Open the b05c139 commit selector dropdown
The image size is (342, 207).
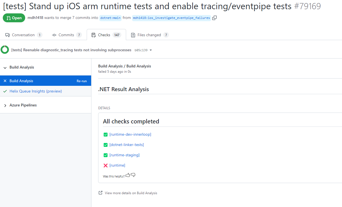[151, 50]
